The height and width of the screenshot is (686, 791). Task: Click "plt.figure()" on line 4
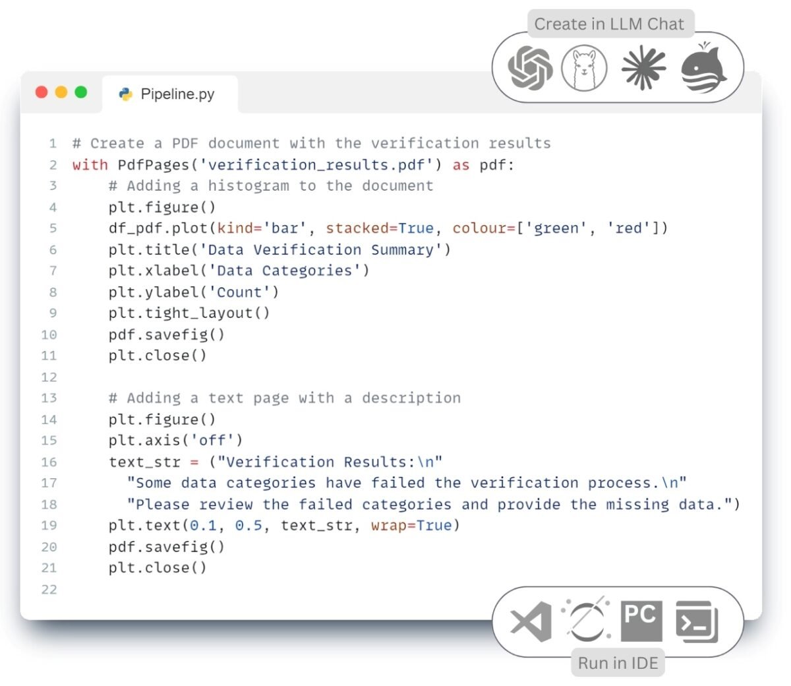point(162,207)
